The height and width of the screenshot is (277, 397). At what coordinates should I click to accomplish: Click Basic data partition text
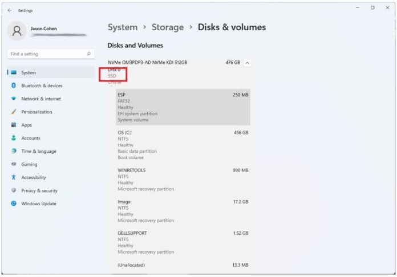pos(137,151)
